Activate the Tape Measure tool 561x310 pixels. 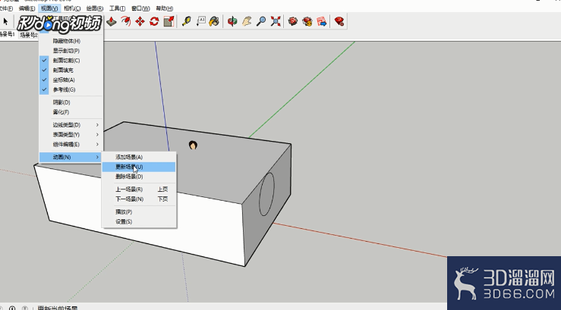[x=187, y=21]
